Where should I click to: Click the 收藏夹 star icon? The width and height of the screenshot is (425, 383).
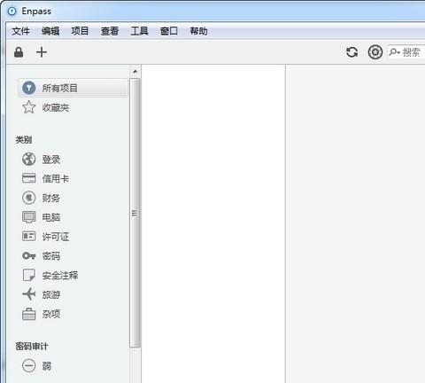[29, 107]
